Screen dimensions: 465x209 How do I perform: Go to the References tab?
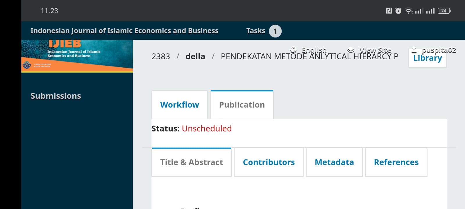tap(396, 162)
